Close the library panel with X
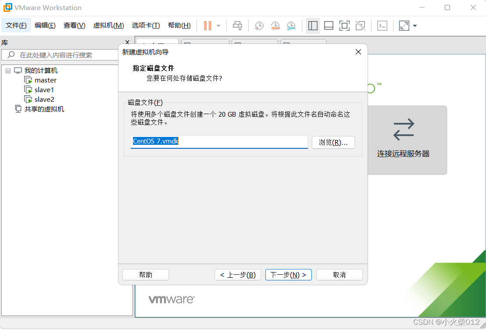This screenshot has width=486, height=330. click(127, 42)
